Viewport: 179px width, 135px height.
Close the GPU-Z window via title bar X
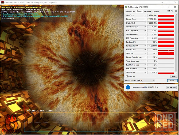(175, 7)
